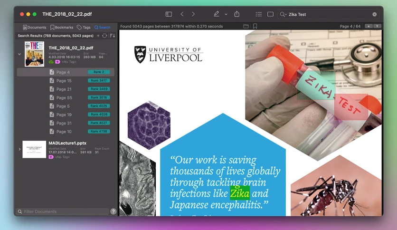Select Page 10 result
Viewport: 397px width, 230px height.
click(66, 132)
